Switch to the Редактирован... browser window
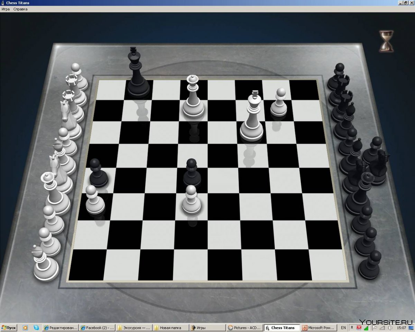This screenshot has width=415, height=332. tap(60, 328)
